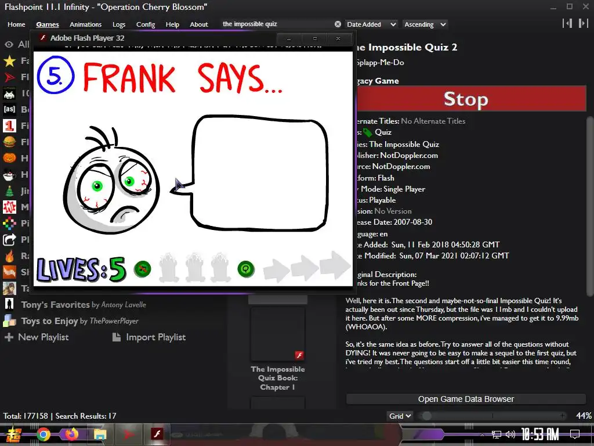Select the coffee cup playlist icon
Image resolution: width=594 pixels, height=446 pixels.
tap(9, 174)
